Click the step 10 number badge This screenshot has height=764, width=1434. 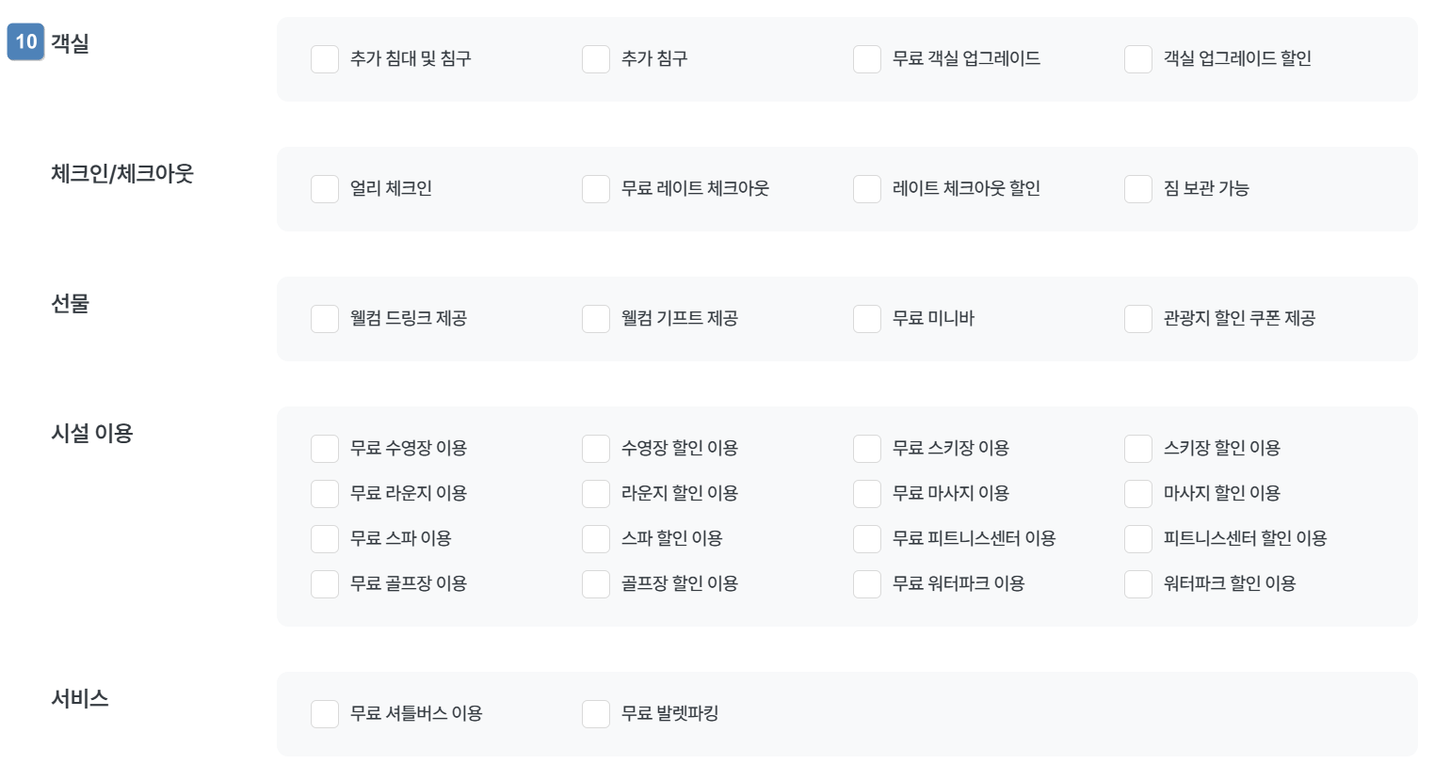(26, 42)
